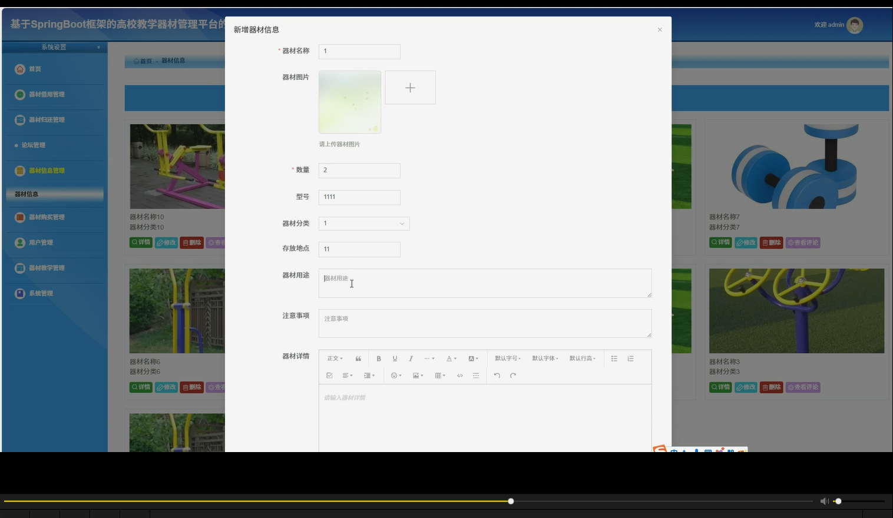This screenshot has height=518, width=893.
Task: Click the code view icon in the editor toolbar
Action: 460,375
